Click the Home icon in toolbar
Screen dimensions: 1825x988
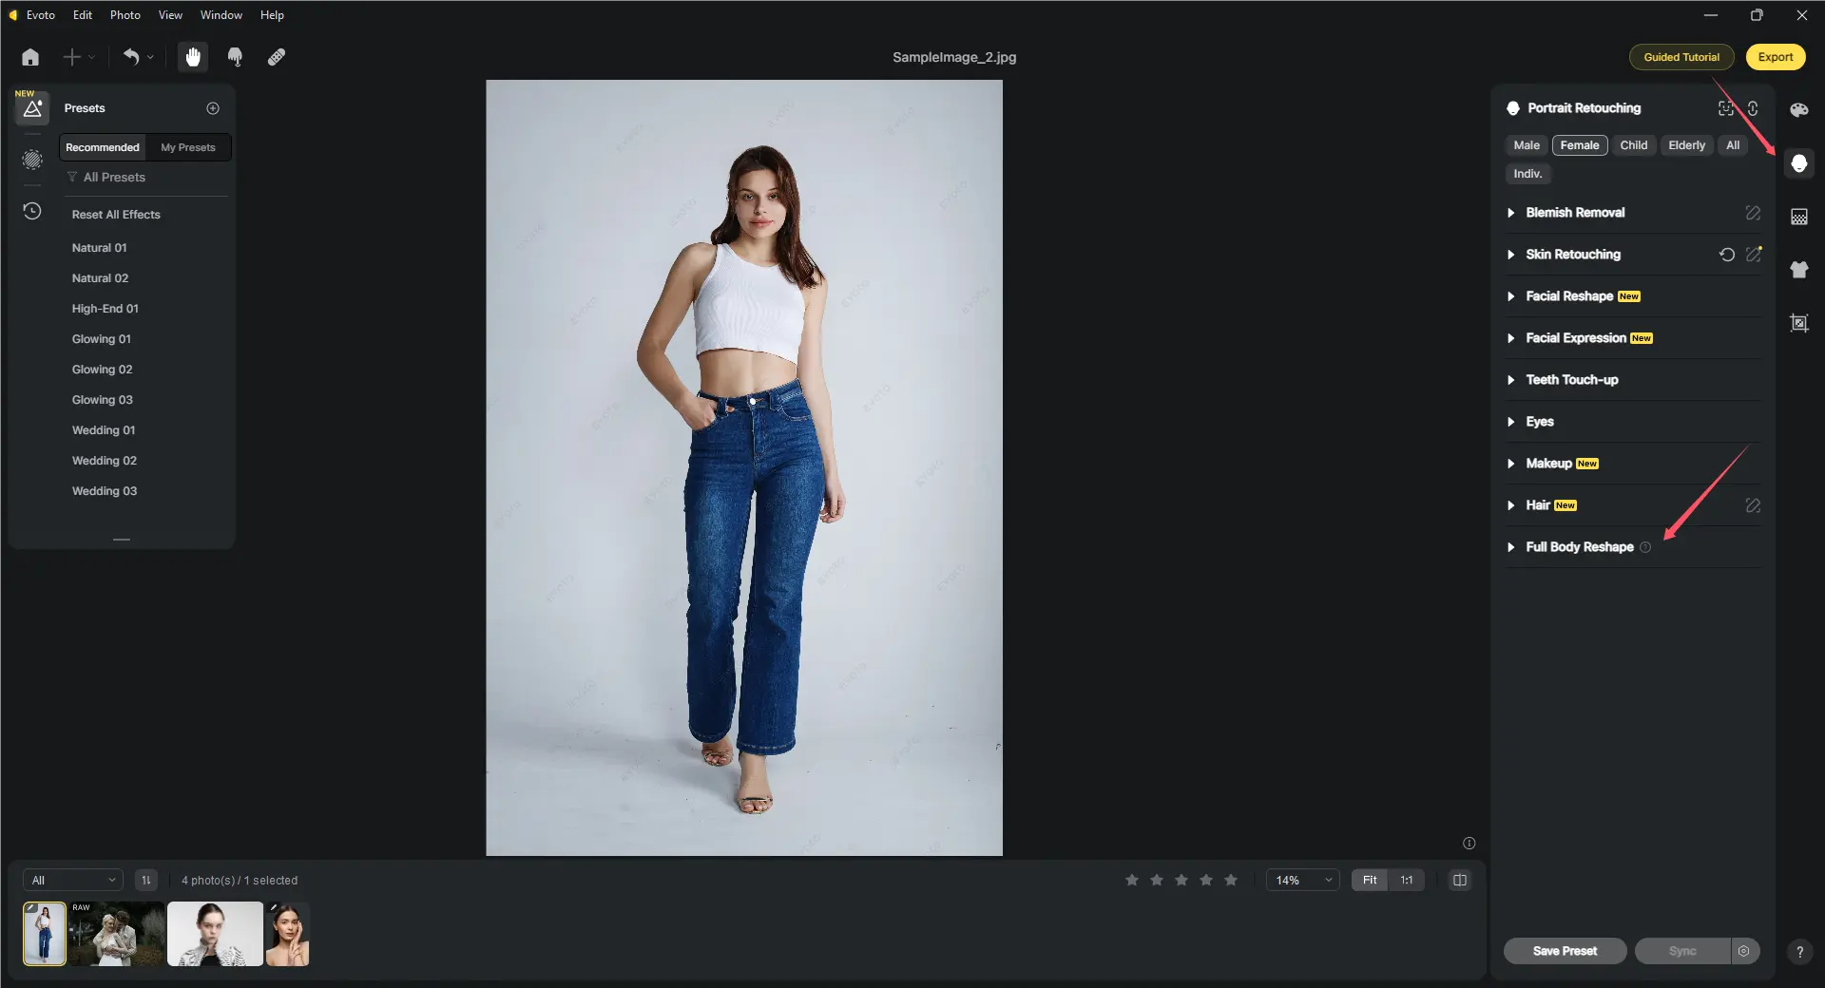point(30,57)
